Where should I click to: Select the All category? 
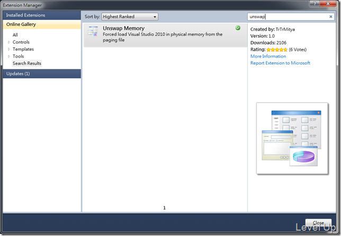15,35
